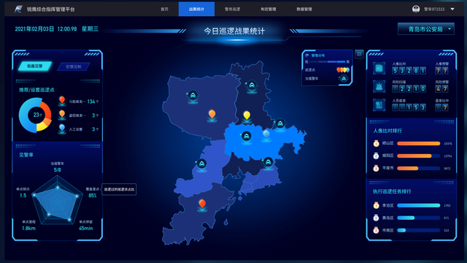Click the orange 崂山区 ranking bar

[418, 143]
